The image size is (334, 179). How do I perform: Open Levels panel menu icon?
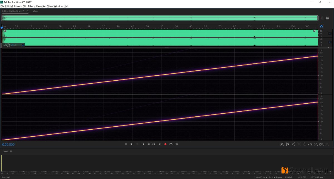tap(11, 151)
